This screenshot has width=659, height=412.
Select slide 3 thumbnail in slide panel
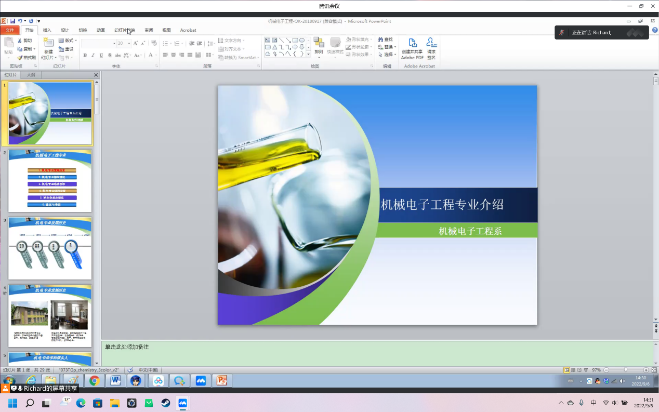50,248
